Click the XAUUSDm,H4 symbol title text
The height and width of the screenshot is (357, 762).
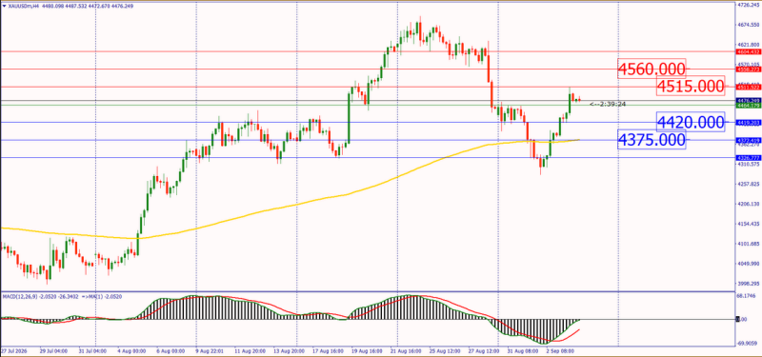click(x=23, y=6)
